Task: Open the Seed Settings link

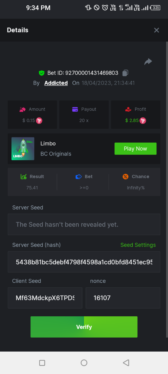Action: click(138, 245)
